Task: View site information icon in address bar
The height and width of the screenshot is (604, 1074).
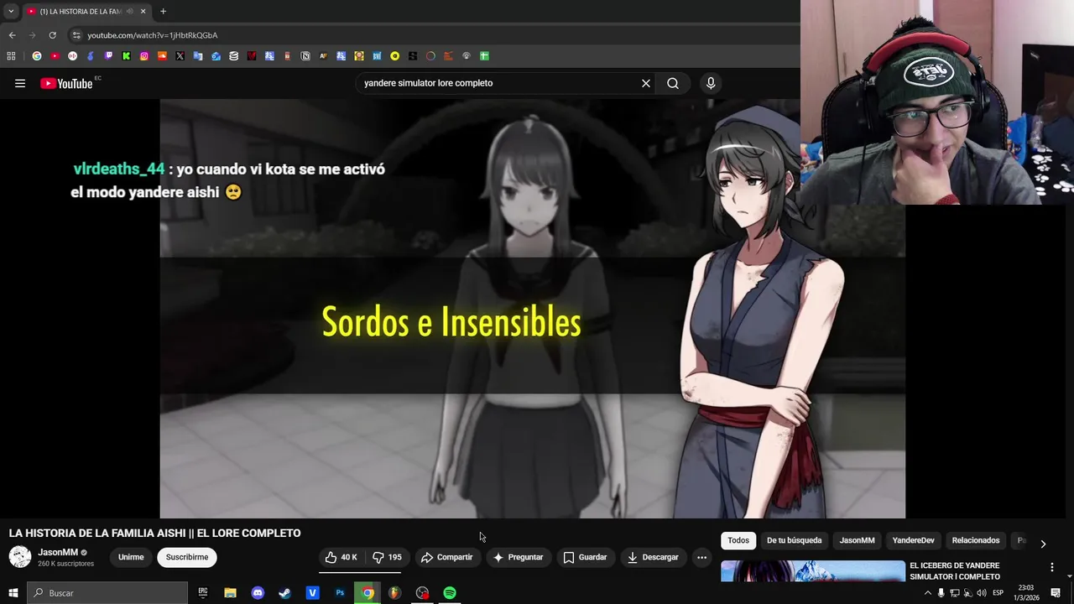Action: click(76, 35)
